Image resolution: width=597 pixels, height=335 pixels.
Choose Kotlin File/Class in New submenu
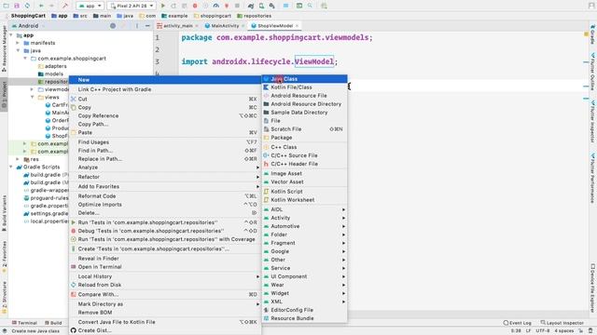point(305,87)
